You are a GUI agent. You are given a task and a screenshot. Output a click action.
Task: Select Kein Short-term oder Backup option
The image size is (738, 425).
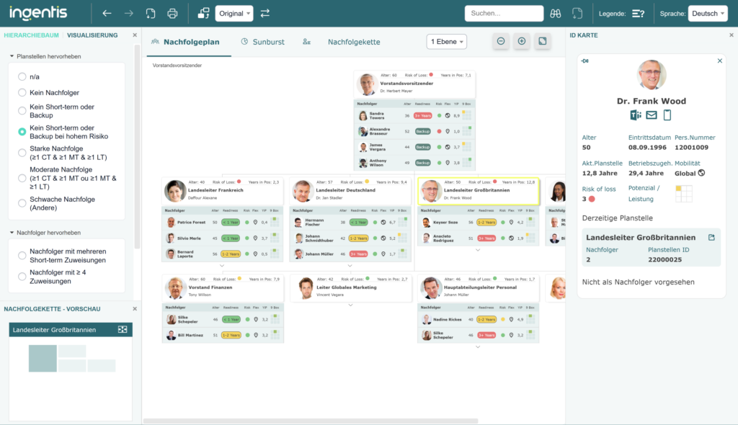22,111
